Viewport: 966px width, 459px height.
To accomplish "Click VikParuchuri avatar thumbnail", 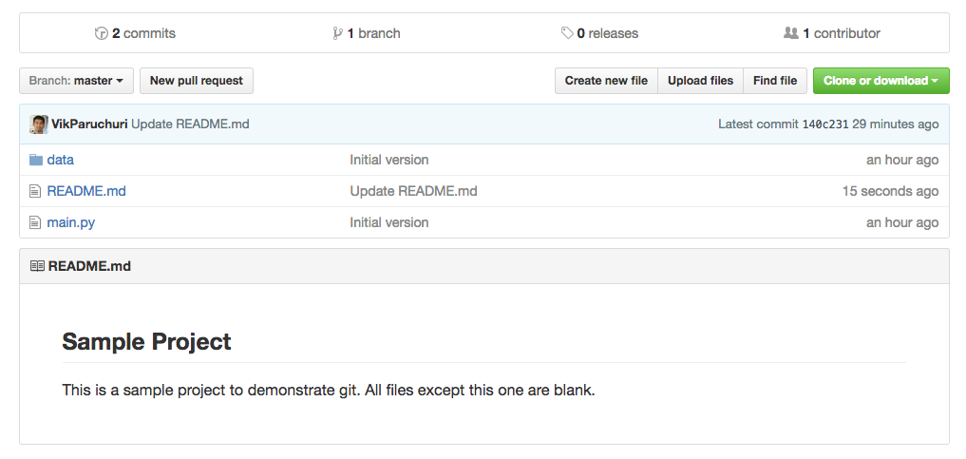I will tap(39, 124).
